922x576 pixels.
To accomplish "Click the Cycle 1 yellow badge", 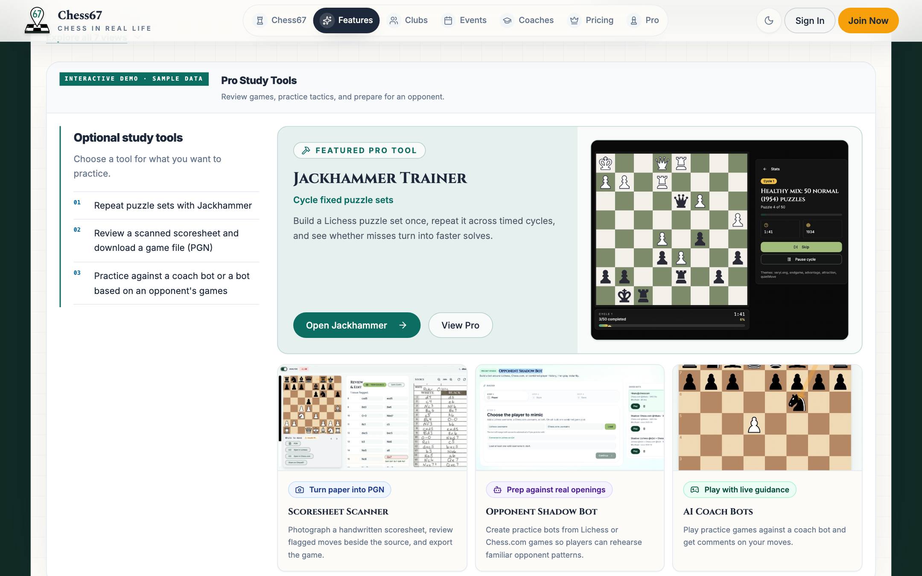I will (x=768, y=181).
